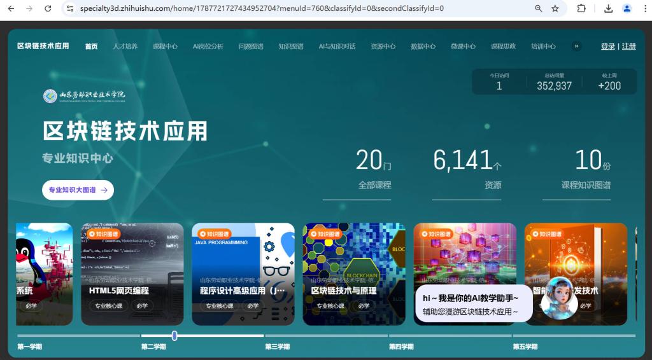The height and width of the screenshot is (360, 652).
Task: Open the Linux penguin course card
Action: click(x=45, y=274)
